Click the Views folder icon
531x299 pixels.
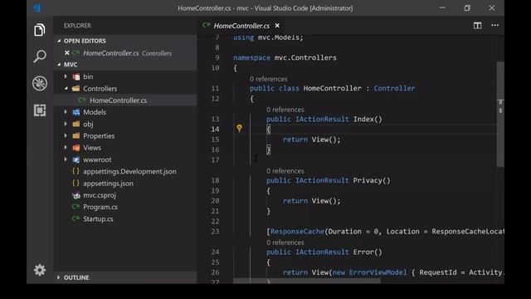pyautogui.click(x=76, y=148)
